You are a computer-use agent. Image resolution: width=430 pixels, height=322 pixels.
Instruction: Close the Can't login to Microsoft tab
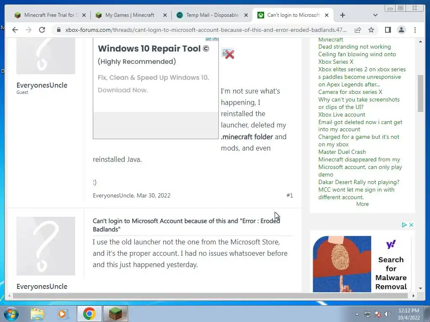point(327,15)
